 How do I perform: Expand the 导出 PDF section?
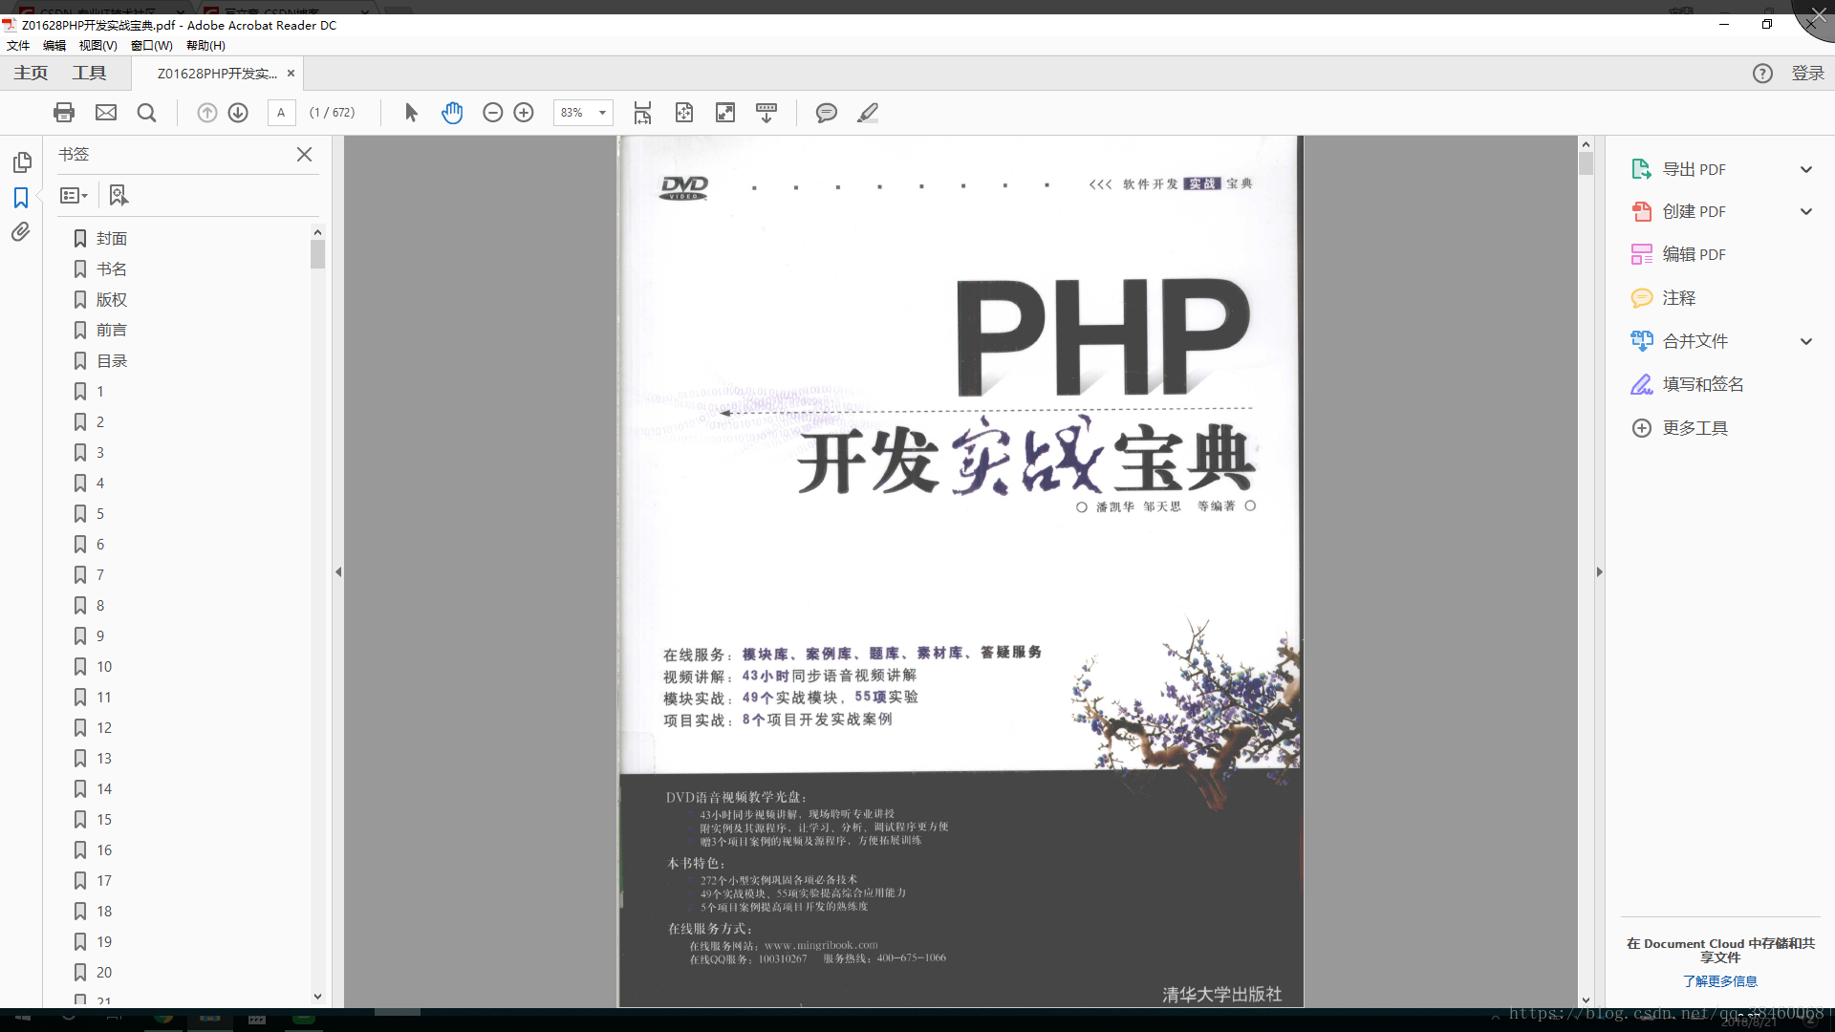pos(1805,169)
